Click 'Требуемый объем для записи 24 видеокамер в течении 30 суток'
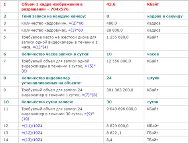 [x=58, y=114]
